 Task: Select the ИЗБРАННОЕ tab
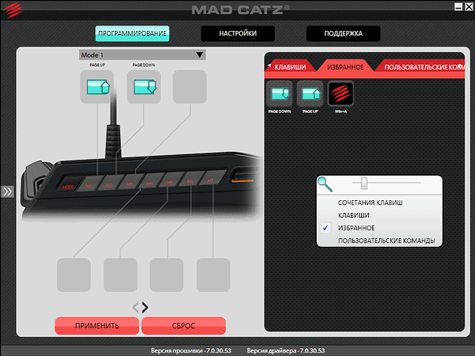[345, 67]
